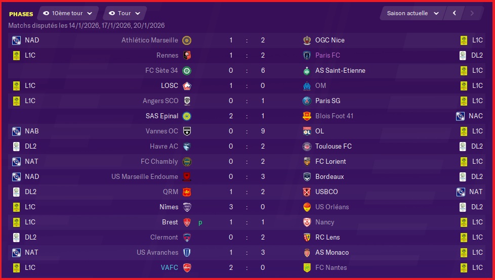Click the NAD league icon beside Athlético Marseille
This screenshot has height=280, width=495.
pyautogui.click(x=16, y=40)
